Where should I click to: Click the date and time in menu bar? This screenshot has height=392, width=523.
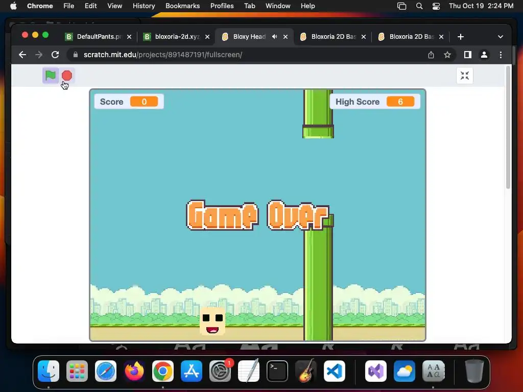(x=481, y=6)
